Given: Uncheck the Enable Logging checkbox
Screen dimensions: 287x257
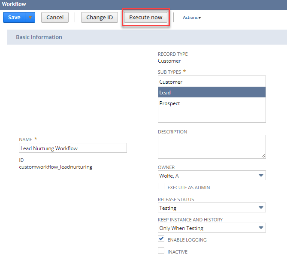Looking at the screenshot, I should click(x=161, y=239).
